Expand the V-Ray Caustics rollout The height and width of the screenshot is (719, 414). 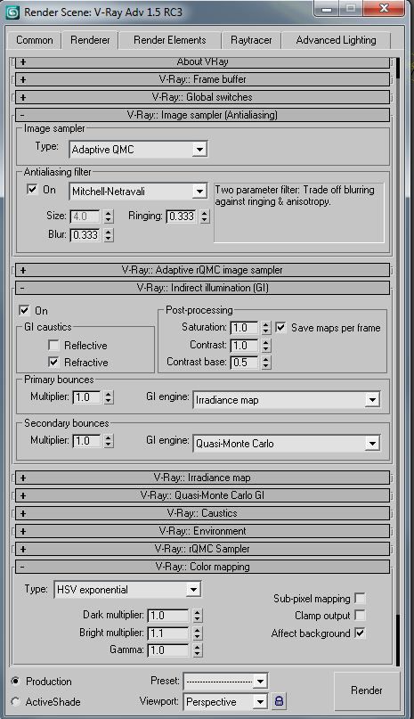pyautogui.click(x=202, y=513)
